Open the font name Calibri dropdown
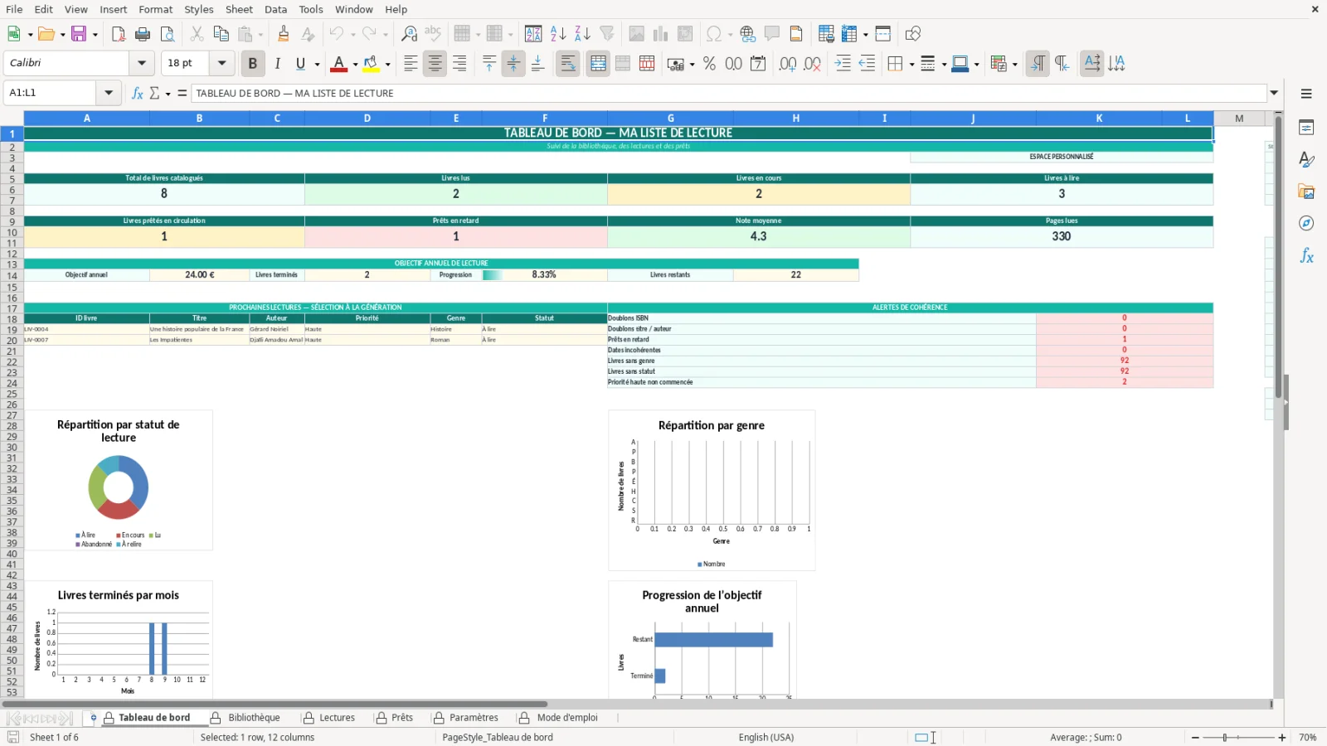The image size is (1327, 746). click(x=141, y=63)
